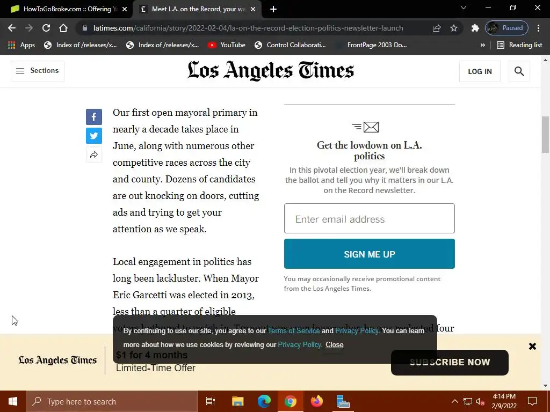Open the FrontPage 2003 Do... bookmark

[371, 45]
